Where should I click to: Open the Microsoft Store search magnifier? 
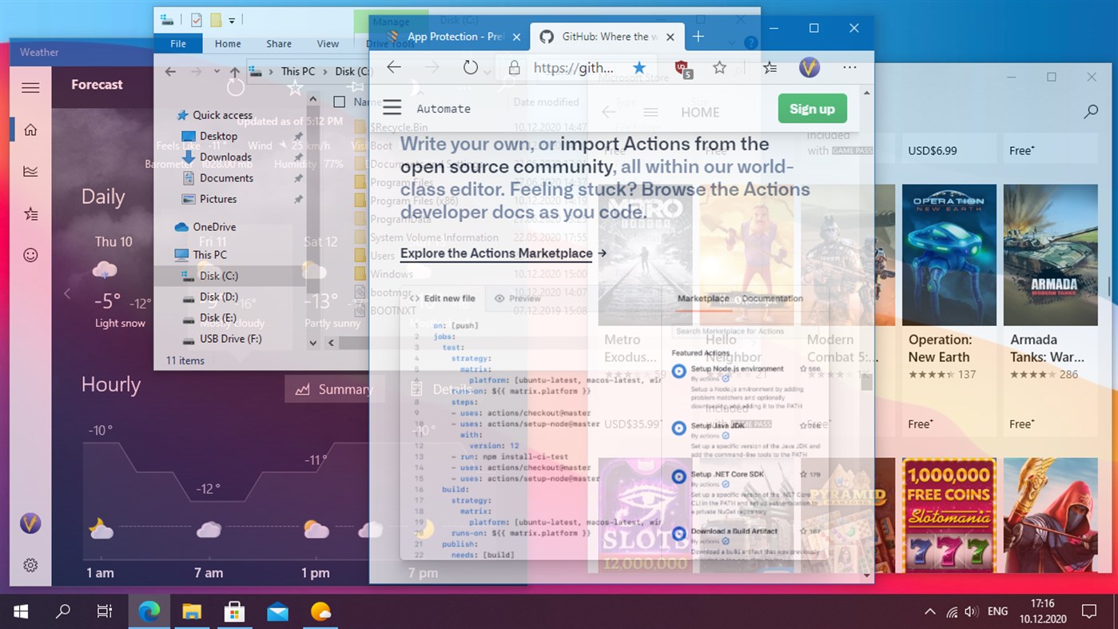[x=1090, y=112]
